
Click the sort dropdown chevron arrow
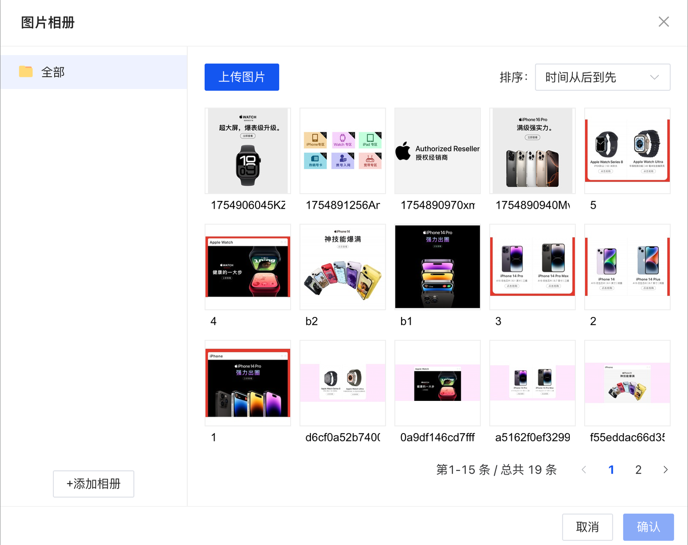point(654,77)
